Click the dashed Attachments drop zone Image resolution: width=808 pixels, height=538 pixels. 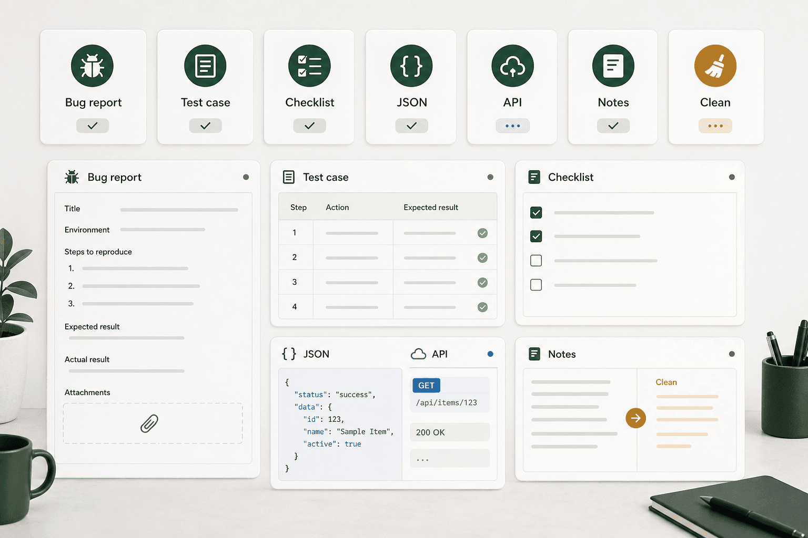[153, 423]
